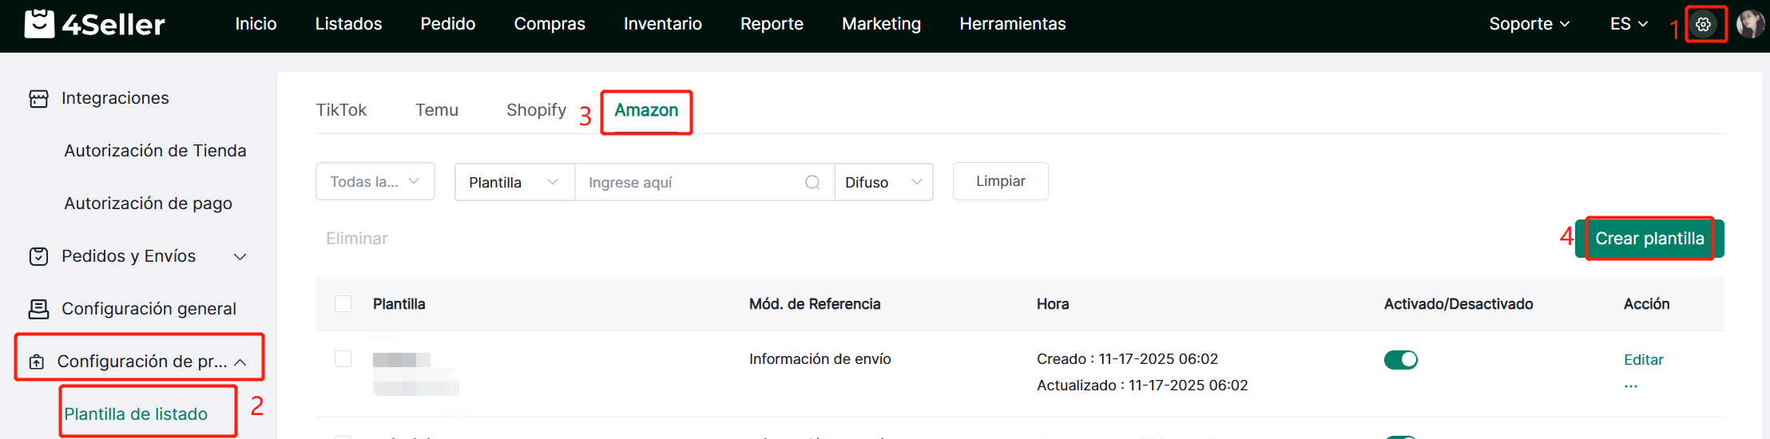Check the select-all header checkbox
The width and height of the screenshot is (1770, 439).
coord(343,304)
